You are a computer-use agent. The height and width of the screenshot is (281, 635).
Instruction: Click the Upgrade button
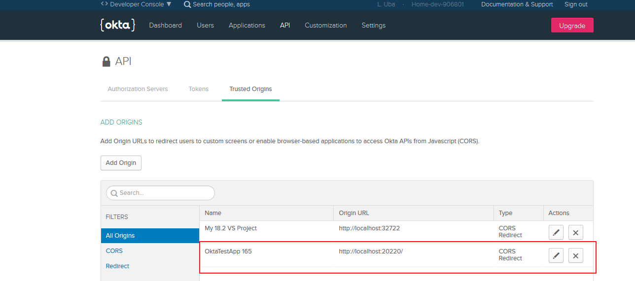[x=572, y=26]
